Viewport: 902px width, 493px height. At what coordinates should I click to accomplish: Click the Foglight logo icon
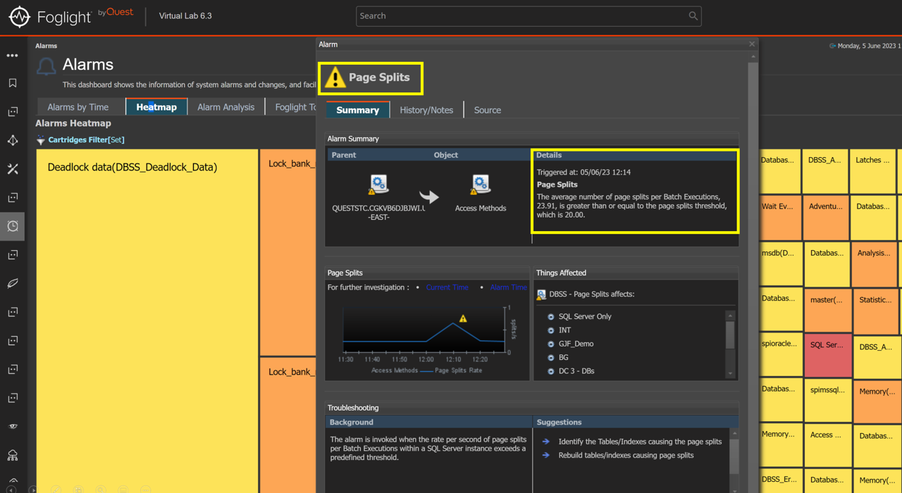coord(19,16)
